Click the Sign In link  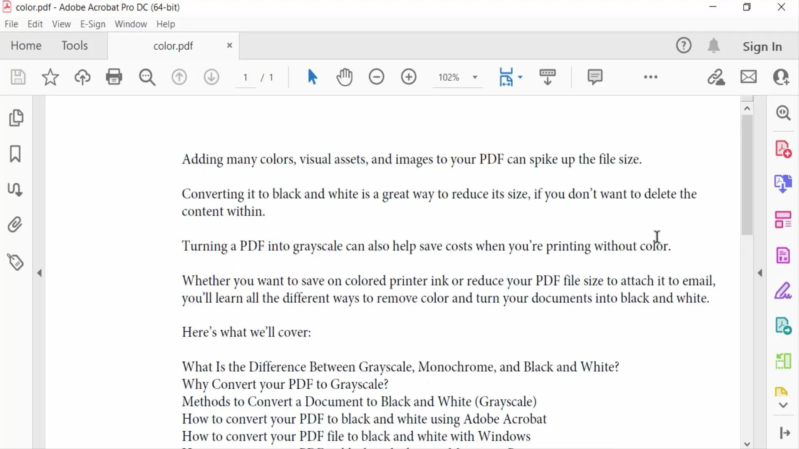pyautogui.click(x=762, y=46)
